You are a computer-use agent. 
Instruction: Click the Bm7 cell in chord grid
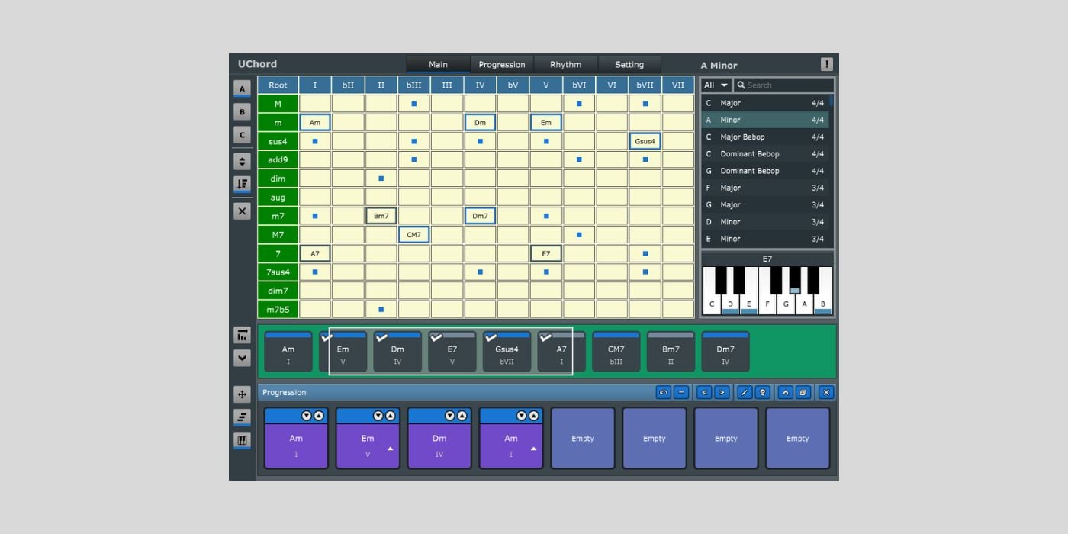point(381,216)
